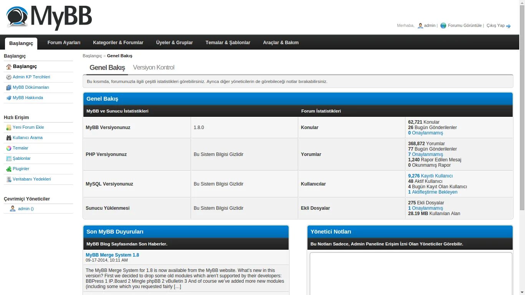Open the Pluginler sidebar link
Screen dimensions: 525x295
21,169
